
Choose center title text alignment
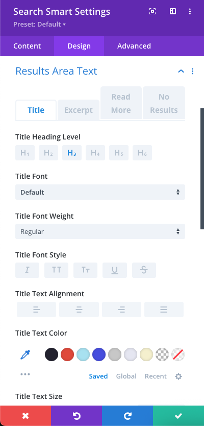(79, 310)
